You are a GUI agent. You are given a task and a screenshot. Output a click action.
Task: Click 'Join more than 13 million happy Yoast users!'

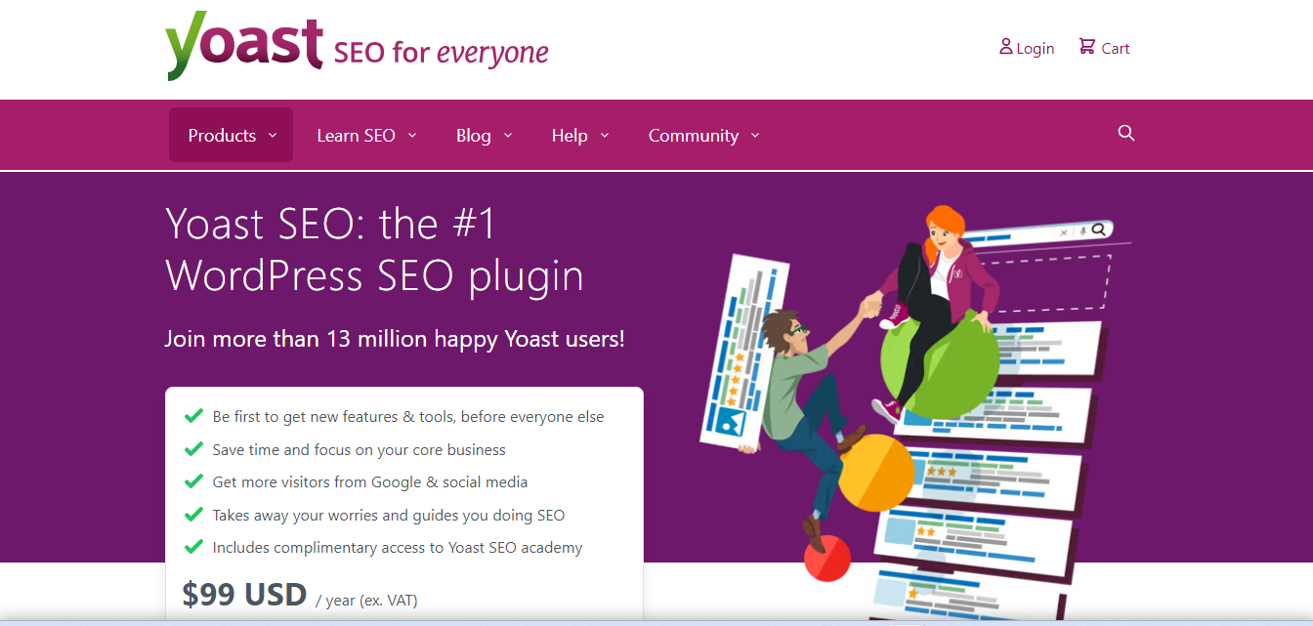[395, 339]
